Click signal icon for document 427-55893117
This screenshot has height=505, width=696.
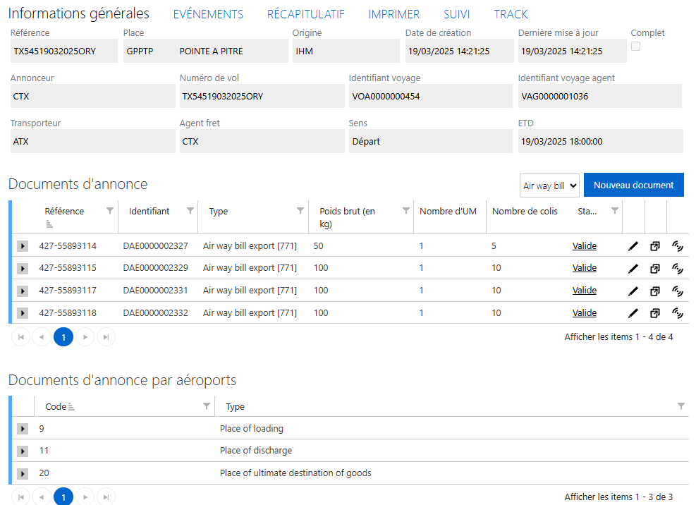pos(678,291)
